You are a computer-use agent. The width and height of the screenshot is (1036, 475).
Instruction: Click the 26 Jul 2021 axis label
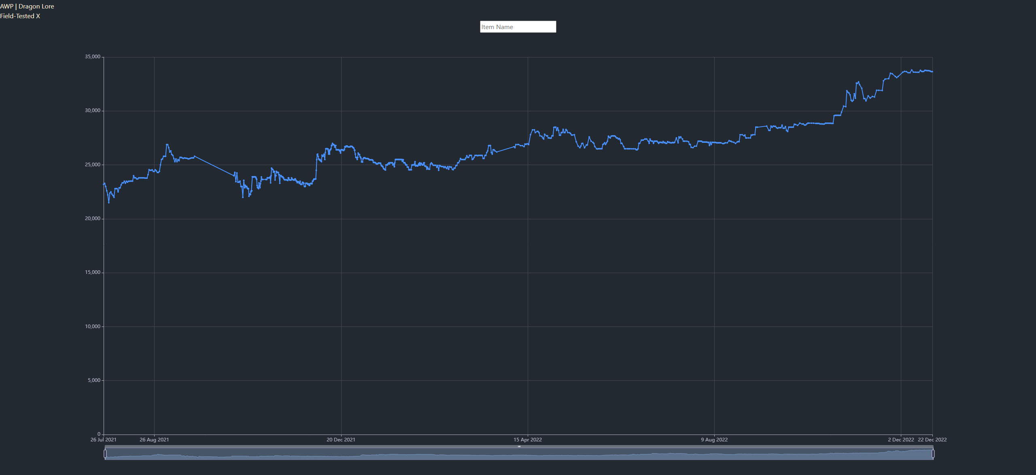[103, 439]
